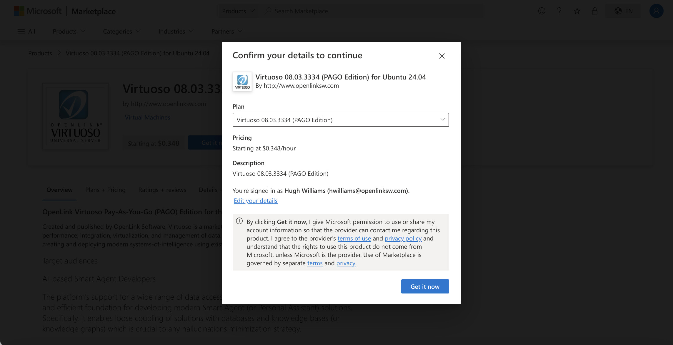This screenshot has width=673, height=345.
Task: Open the EN language globe selector
Action: pos(623,11)
